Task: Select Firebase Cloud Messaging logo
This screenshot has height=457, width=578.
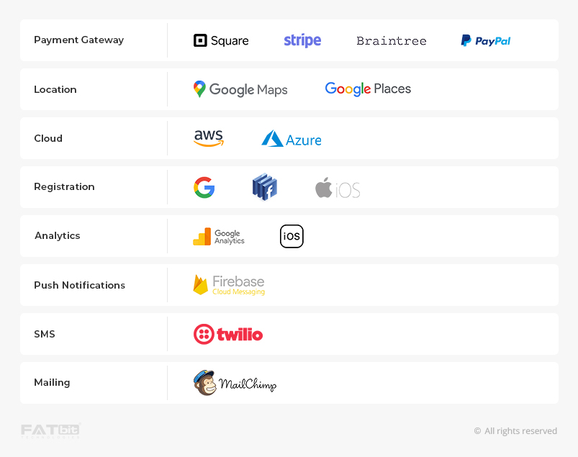Action: [229, 285]
